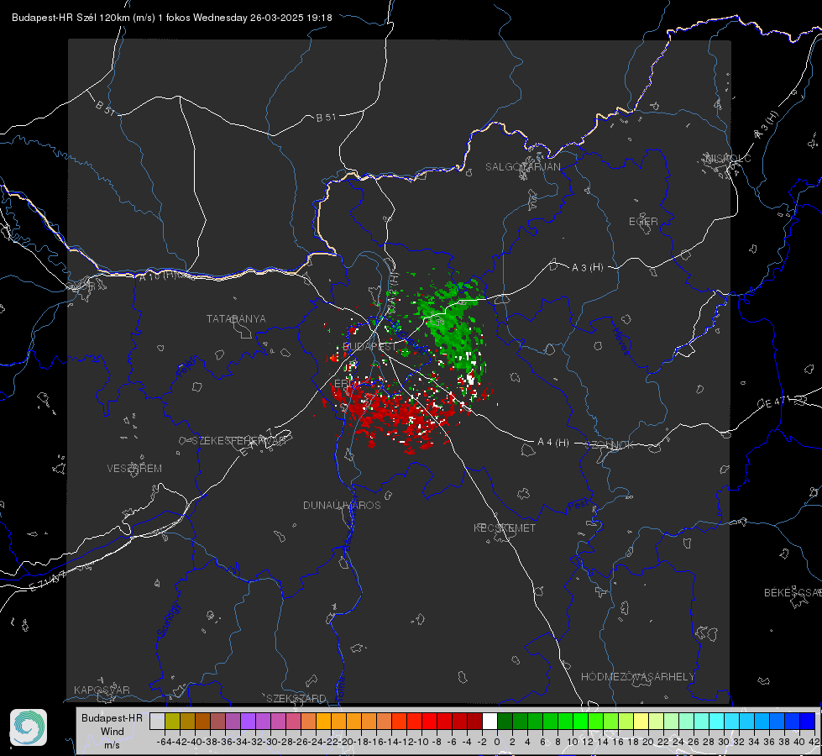
Task: Click the 'Heves' county label
Action: (x=620, y=342)
